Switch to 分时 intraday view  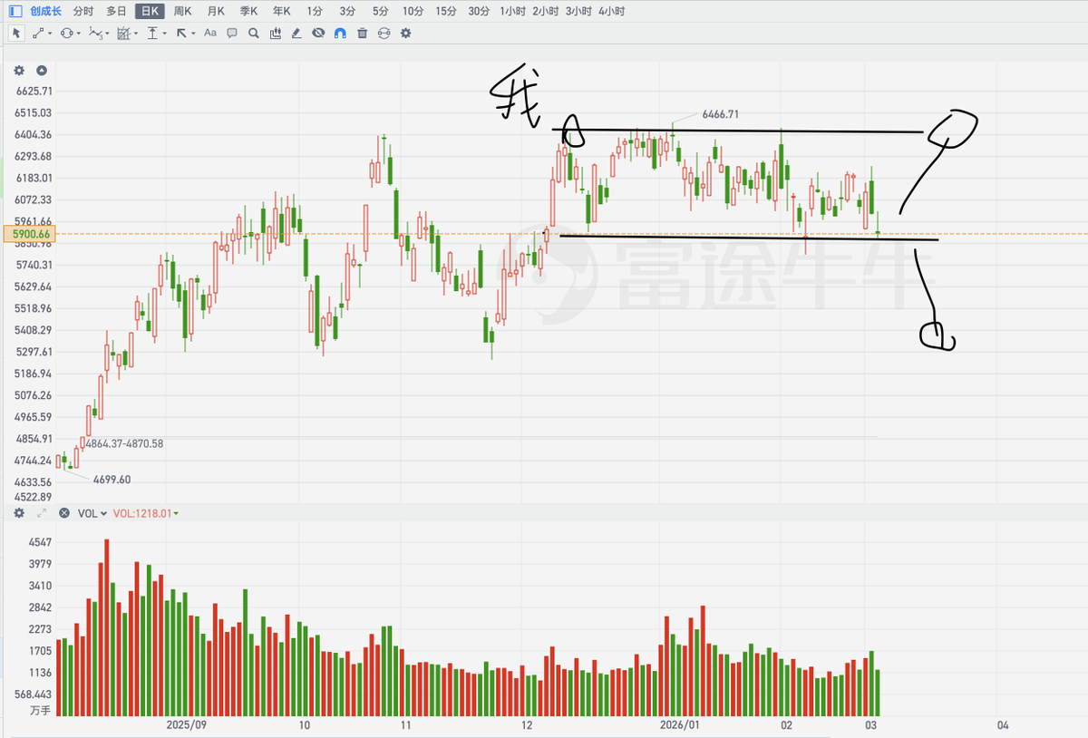83,11
